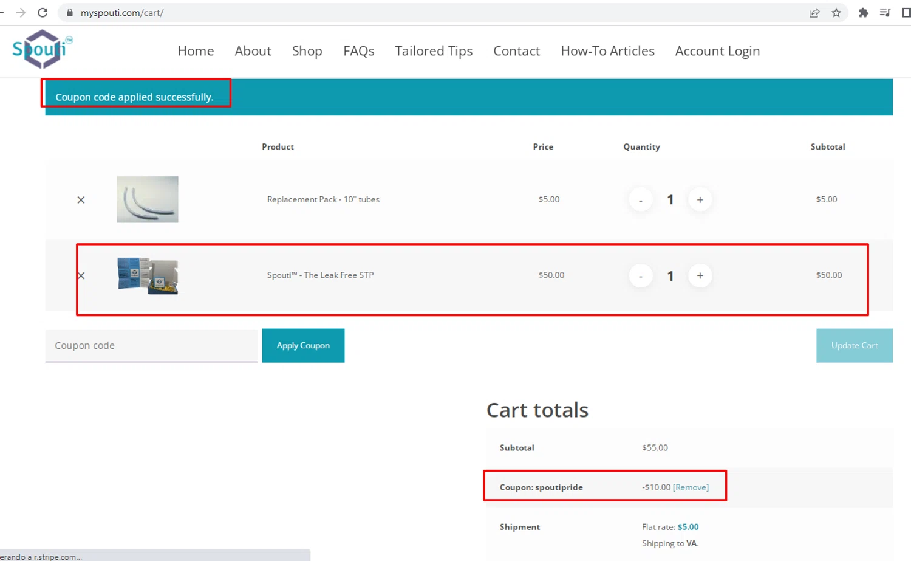Click the 'Coupon code applied successfully.' message

(134, 97)
